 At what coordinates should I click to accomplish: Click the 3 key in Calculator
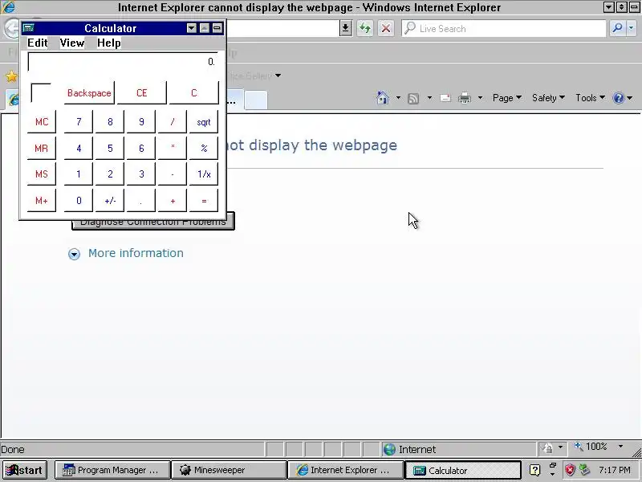(x=141, y=174)
